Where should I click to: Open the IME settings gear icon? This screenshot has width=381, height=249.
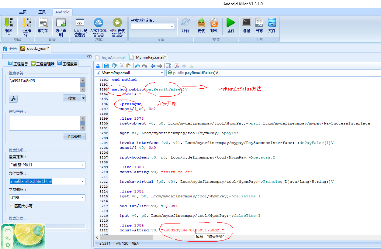(x=8, y=245)
